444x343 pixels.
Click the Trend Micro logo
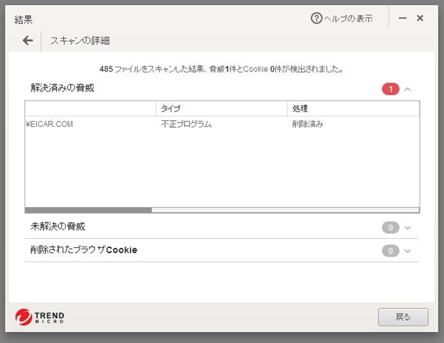[x=40, y=317]
